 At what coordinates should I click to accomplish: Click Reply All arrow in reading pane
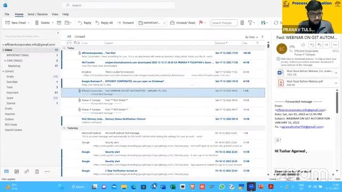319,45
